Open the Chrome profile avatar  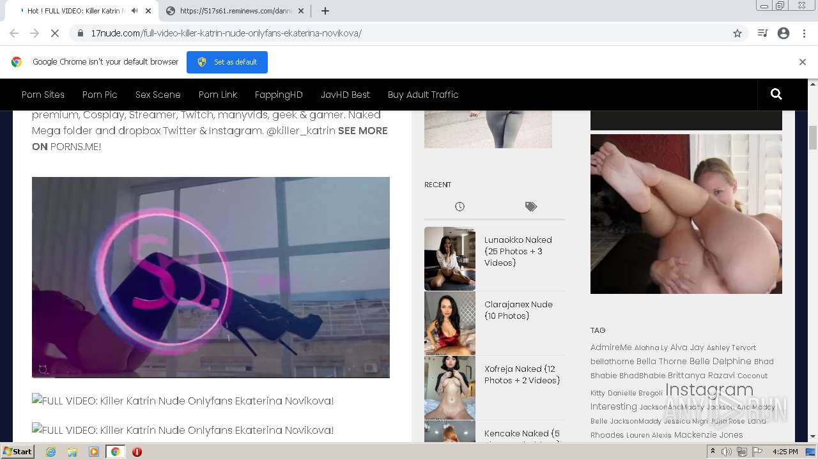tap(783, 33)
